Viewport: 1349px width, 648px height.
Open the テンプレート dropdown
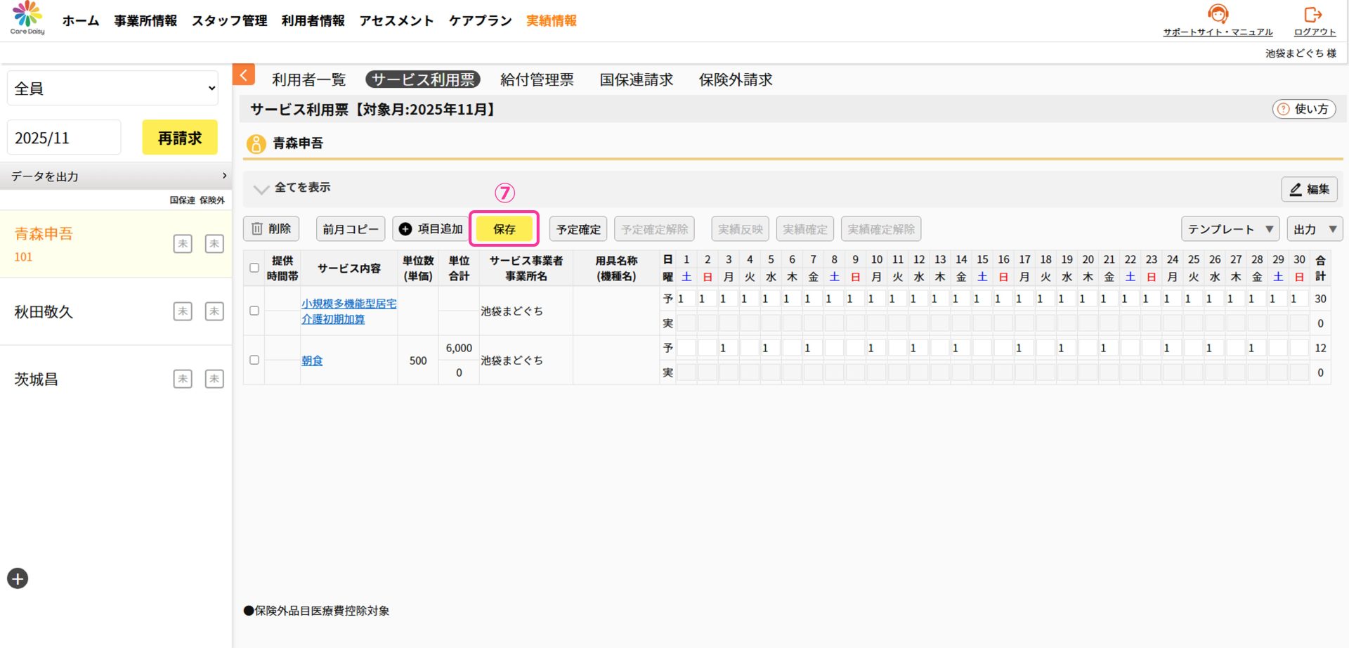click(x=1230, y=229)
